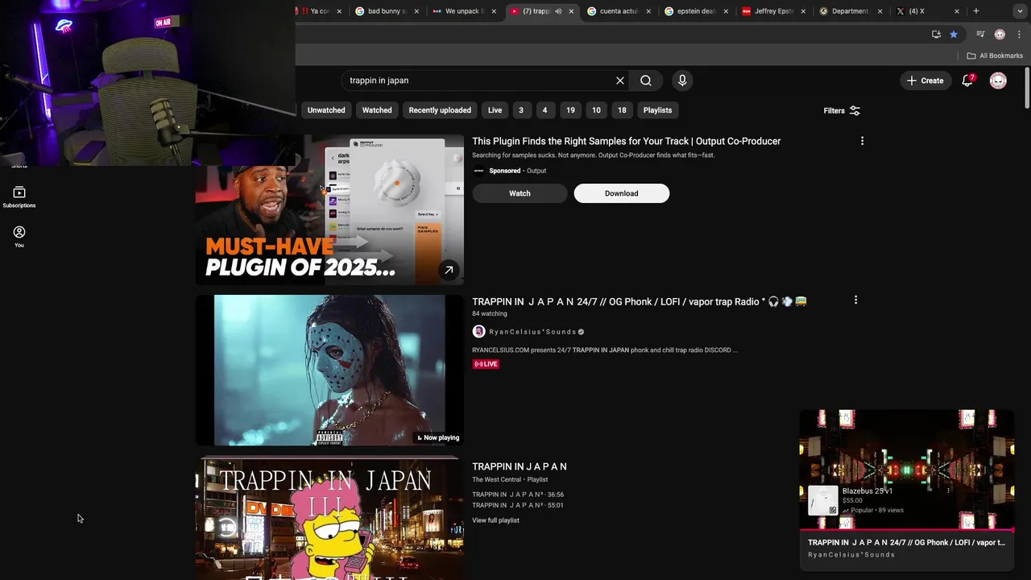Clear the YouTube search box text
1031x580 pixels.
pyautogui.click(x=620, y=81)
